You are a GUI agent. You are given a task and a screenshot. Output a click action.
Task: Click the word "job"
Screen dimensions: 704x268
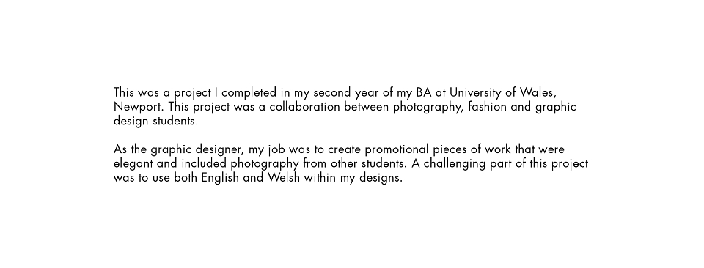coord(276,149)
